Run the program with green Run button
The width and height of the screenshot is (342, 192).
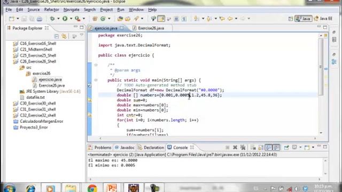click(x=65, y=19)
